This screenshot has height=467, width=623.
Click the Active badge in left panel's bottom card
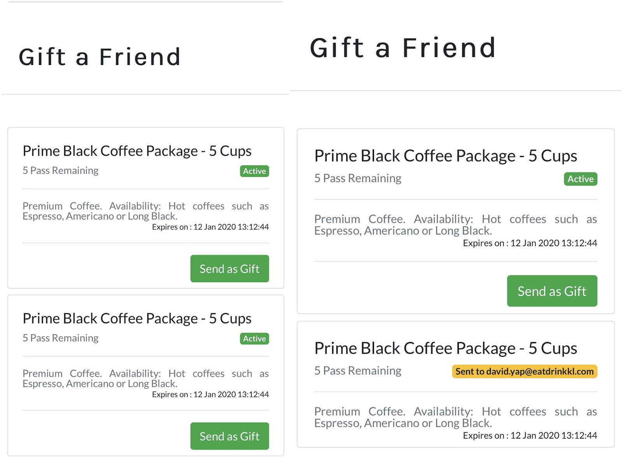coord(254,339)
